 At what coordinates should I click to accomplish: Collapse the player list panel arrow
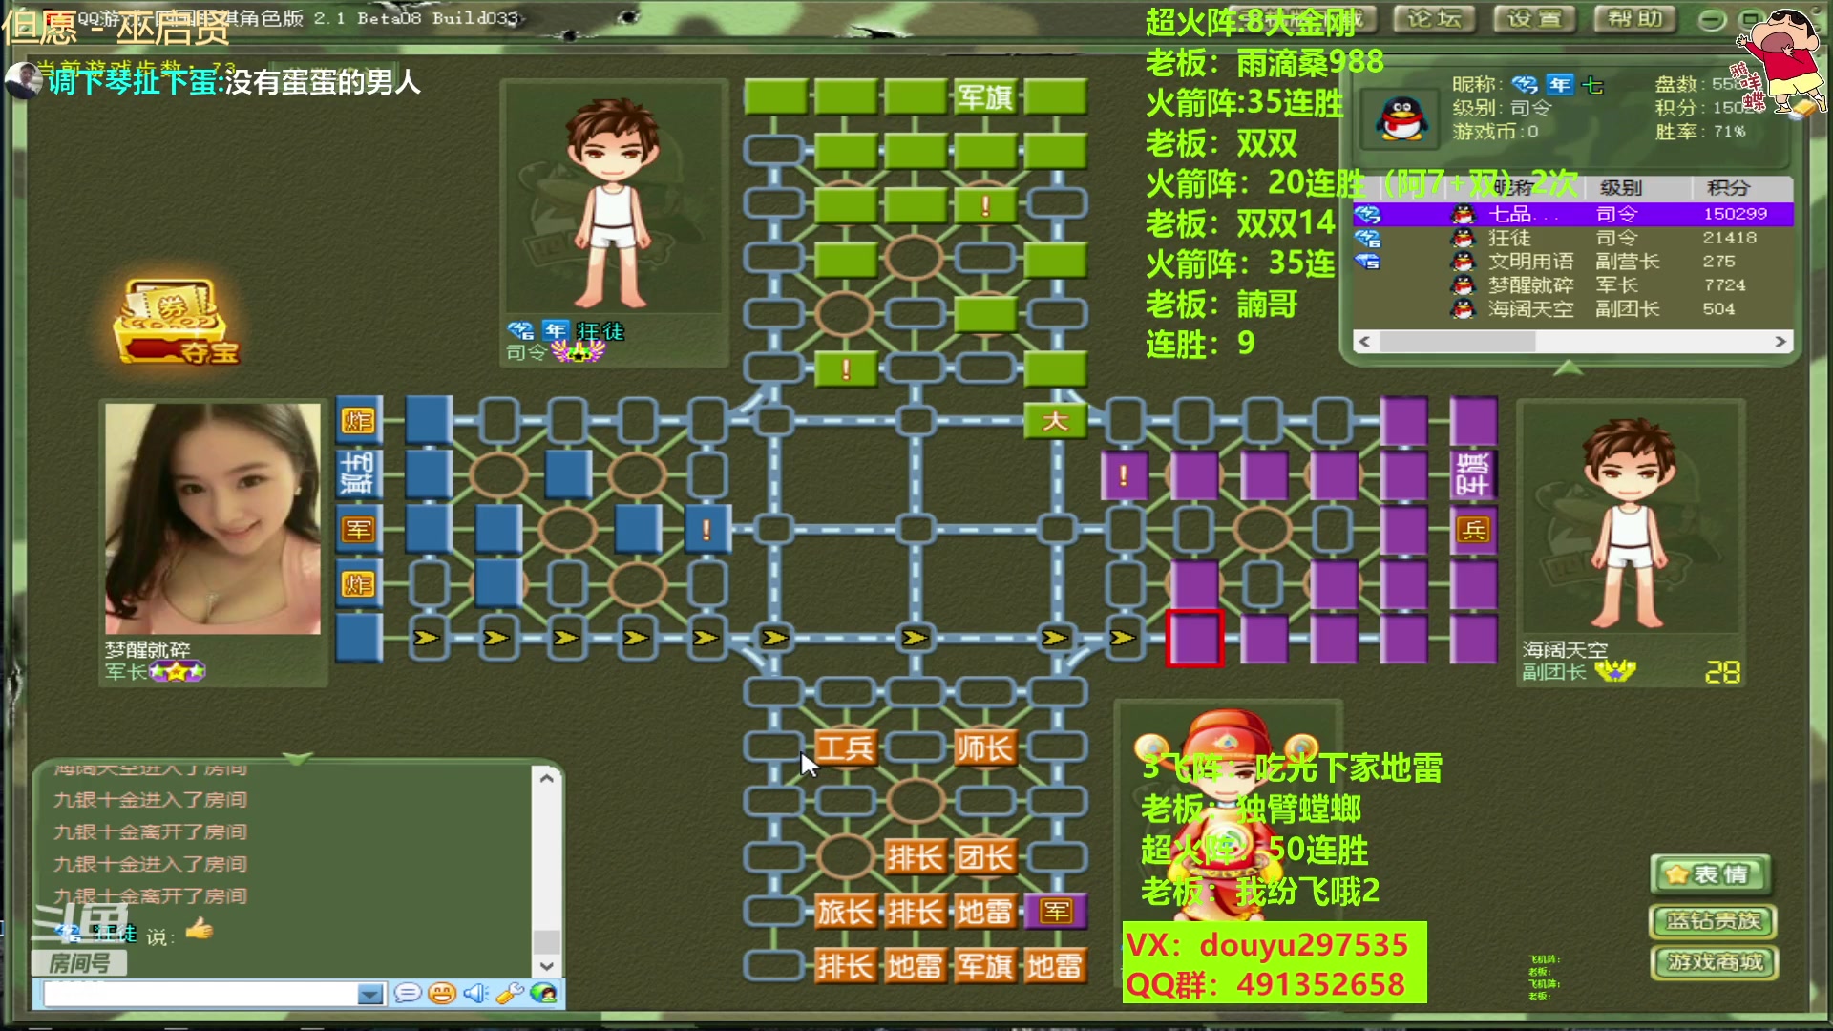coord(1569,368)
